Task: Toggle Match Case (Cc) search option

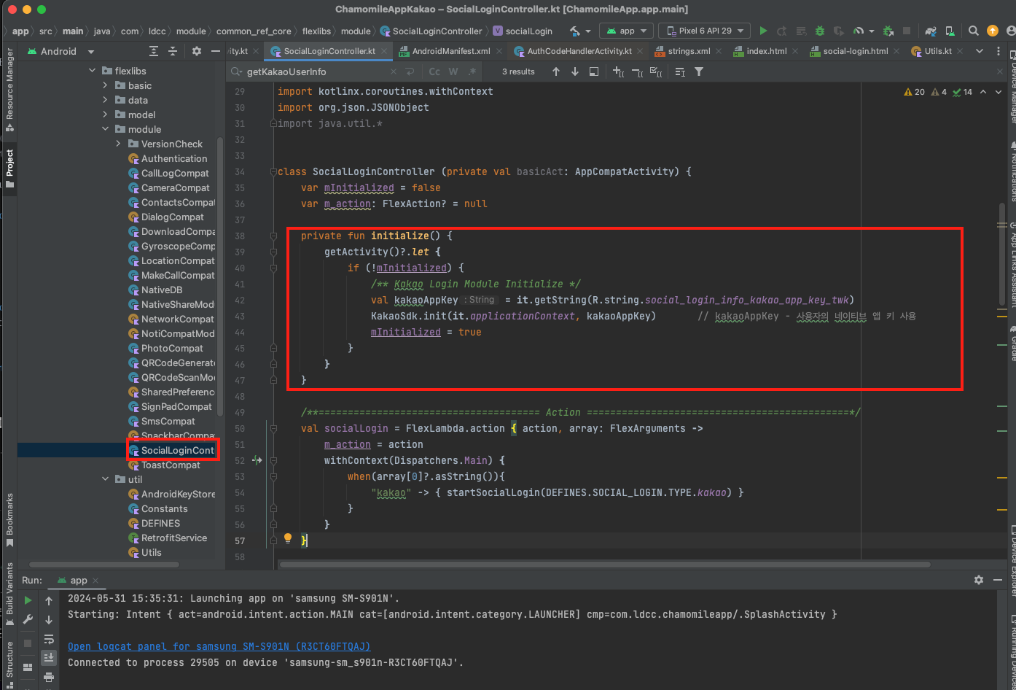Action: tap(434, 71)
